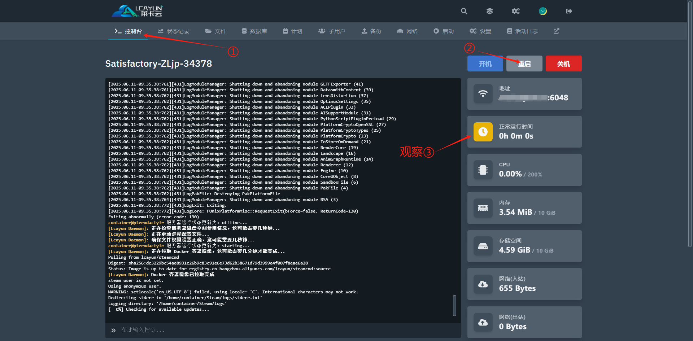Click the server name Satisfactory-ZLjp-34378
The width and height of the screenshot is (693, 341).
(158, 64)
